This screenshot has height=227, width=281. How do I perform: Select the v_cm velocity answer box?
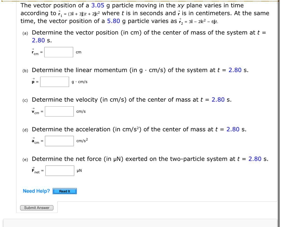tap(59, 111)
